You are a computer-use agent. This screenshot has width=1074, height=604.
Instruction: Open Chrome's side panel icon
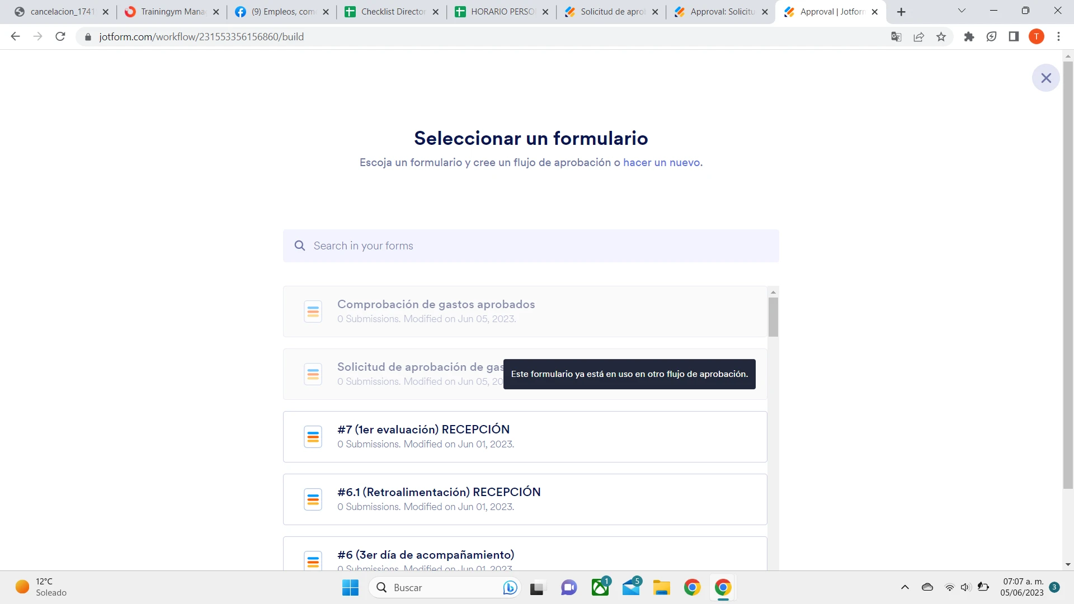click(1013, 36)
